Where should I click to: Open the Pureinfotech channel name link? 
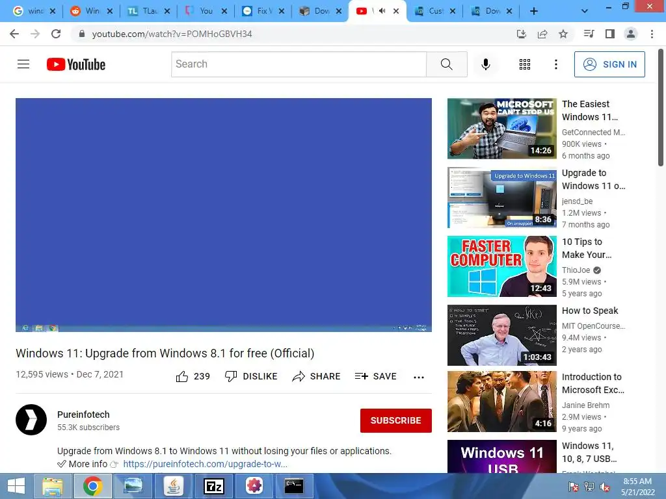83,415
